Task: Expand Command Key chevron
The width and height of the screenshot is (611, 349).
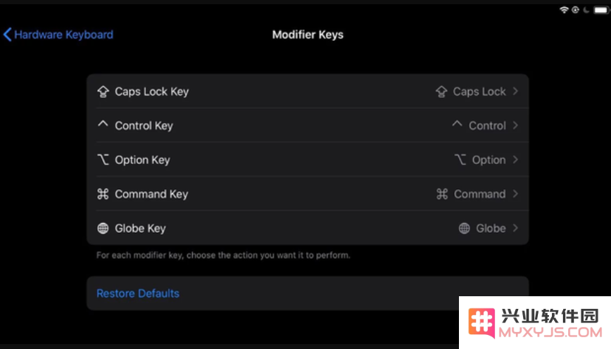Action: tap(515, 193)
